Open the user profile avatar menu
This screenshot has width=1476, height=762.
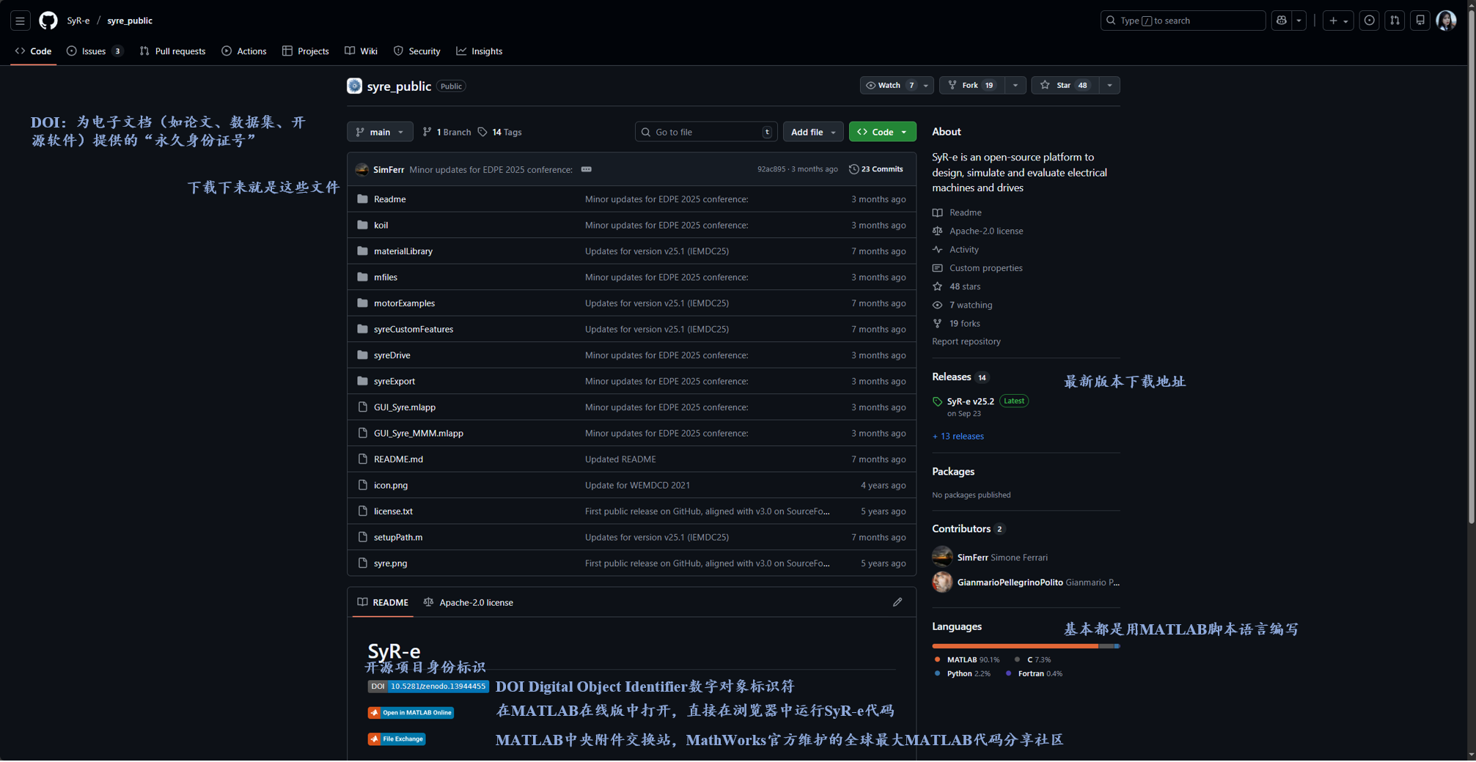coord(1446,21)
